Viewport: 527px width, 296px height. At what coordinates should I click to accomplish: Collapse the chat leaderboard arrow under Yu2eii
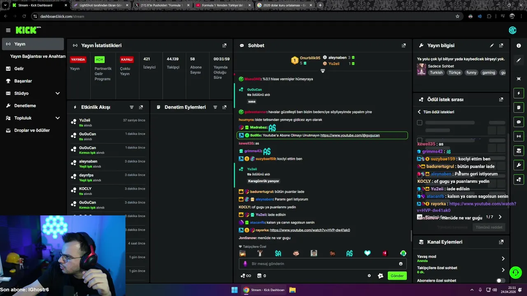point(323,71)
